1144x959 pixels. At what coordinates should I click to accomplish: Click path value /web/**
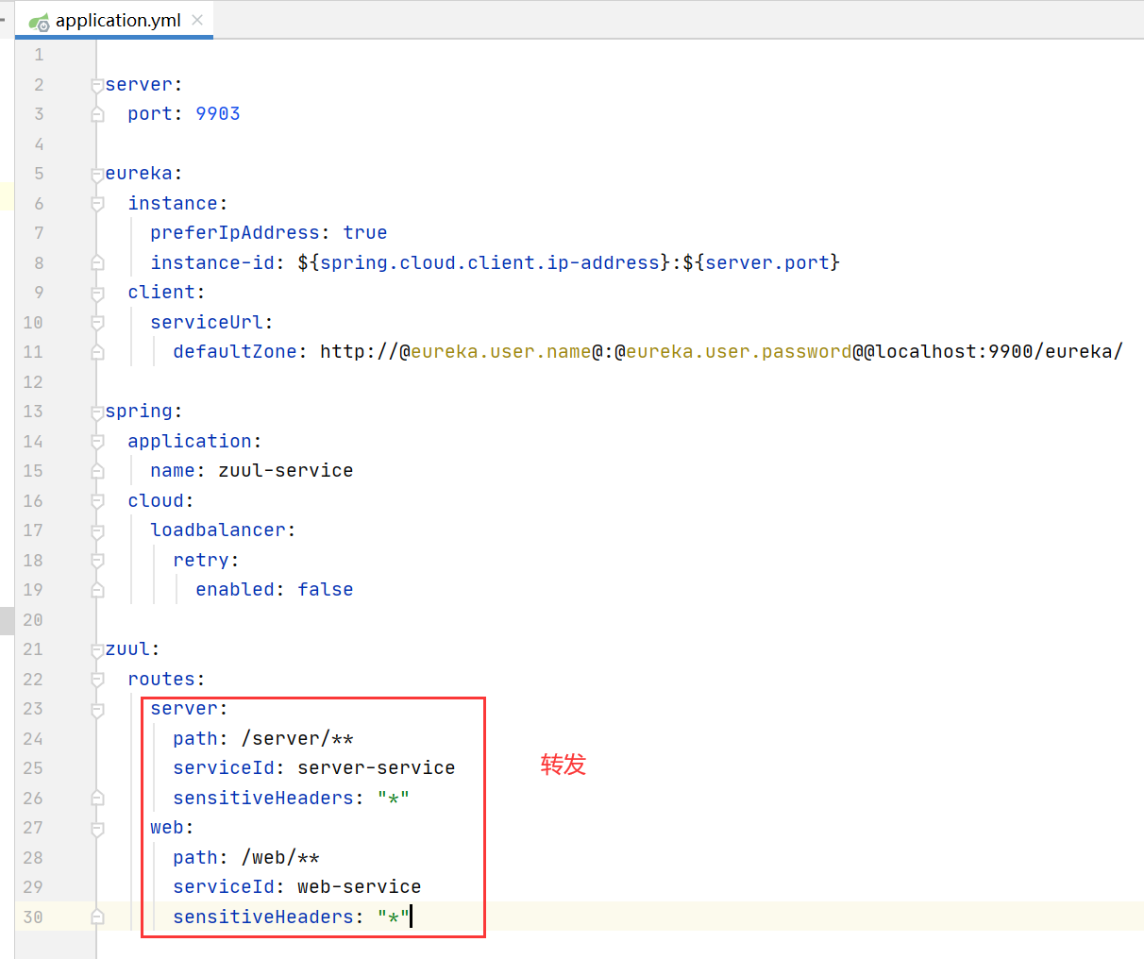[x=280, y=858]
